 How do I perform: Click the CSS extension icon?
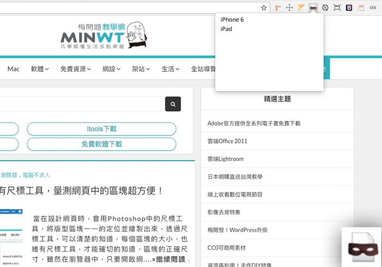click(x=373, y=8)
